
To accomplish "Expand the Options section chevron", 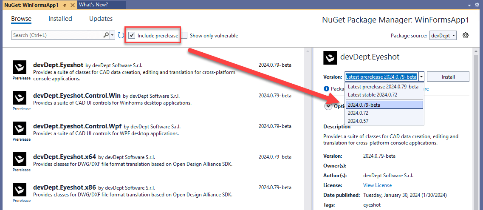I will (x=328, y=106).
